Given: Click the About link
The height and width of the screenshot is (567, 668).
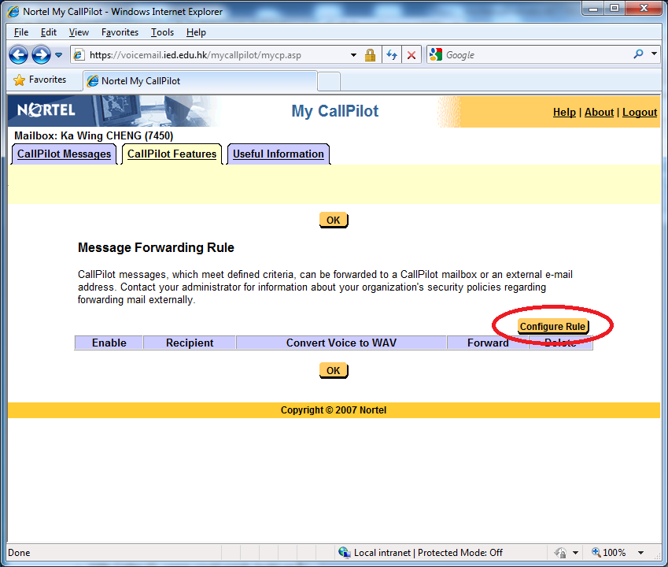Looking at the screenshot, I should click(x=599, y=112).
